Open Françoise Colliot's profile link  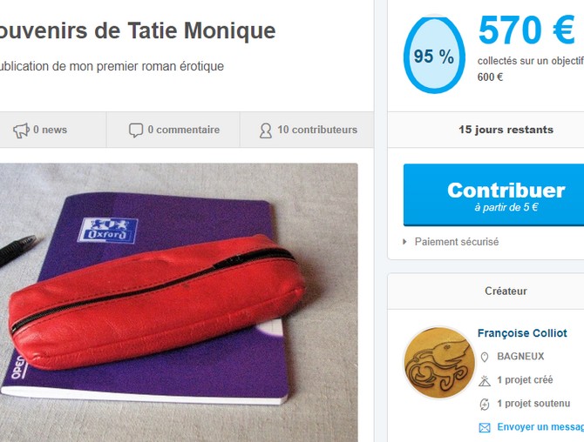tap(522, 333)
